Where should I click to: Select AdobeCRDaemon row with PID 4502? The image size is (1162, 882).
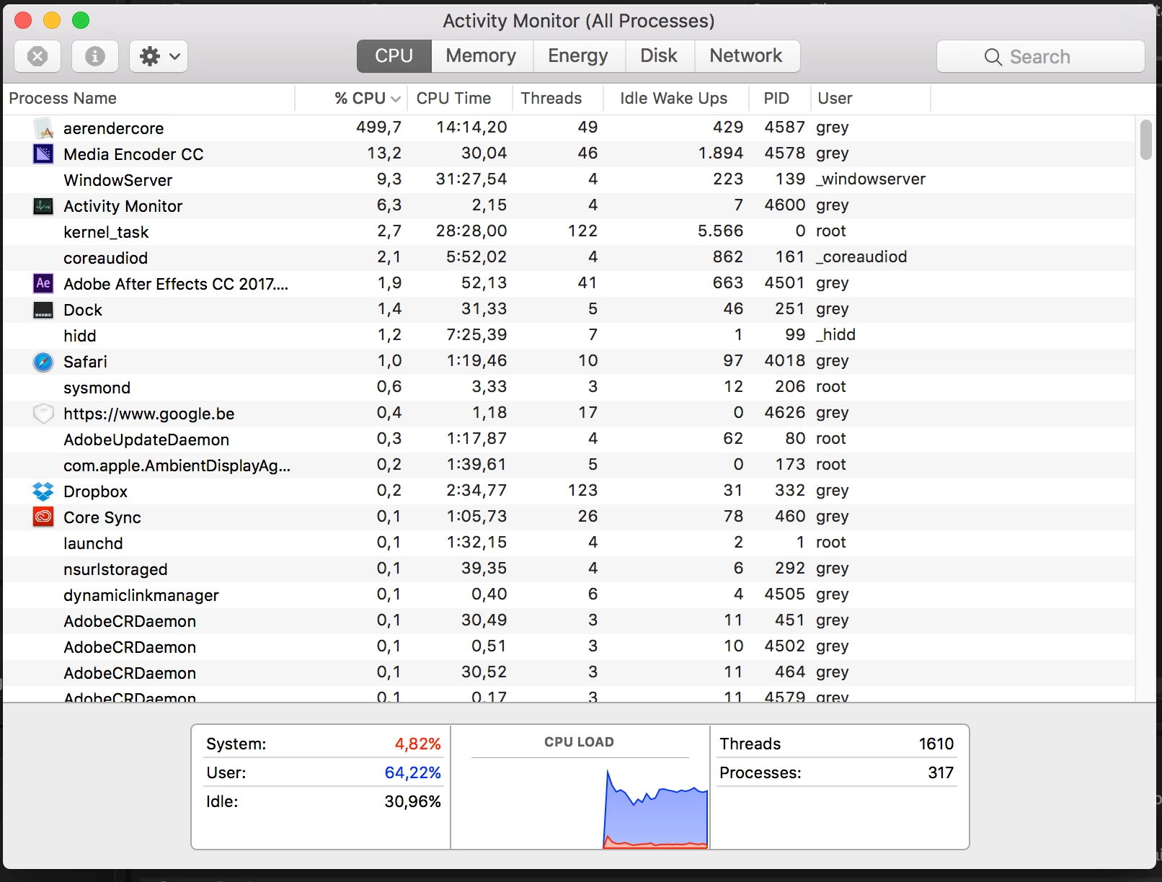pyautogui.click(x=569, y=647)
